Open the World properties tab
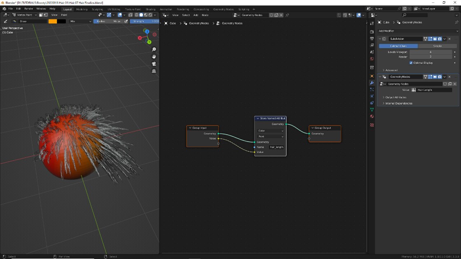461x259 pixels. (372, 59)
